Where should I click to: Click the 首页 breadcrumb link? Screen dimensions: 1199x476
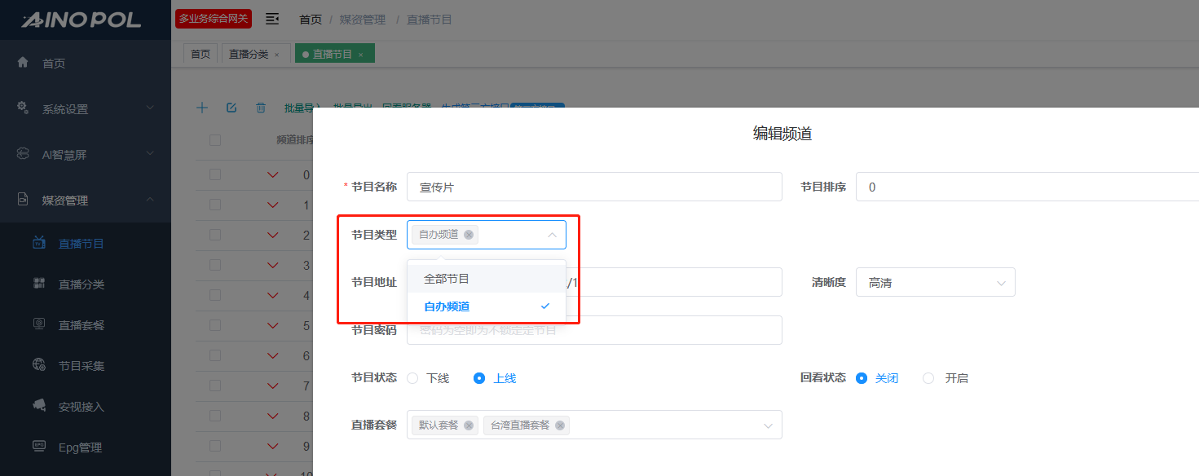pyautogui.click(x=311, y=19)
